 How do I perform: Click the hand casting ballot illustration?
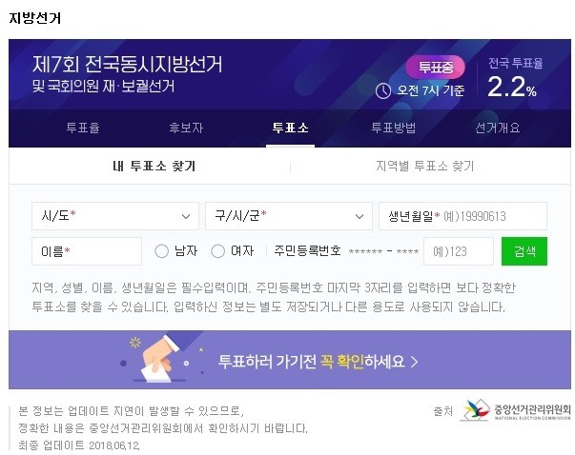157,359
